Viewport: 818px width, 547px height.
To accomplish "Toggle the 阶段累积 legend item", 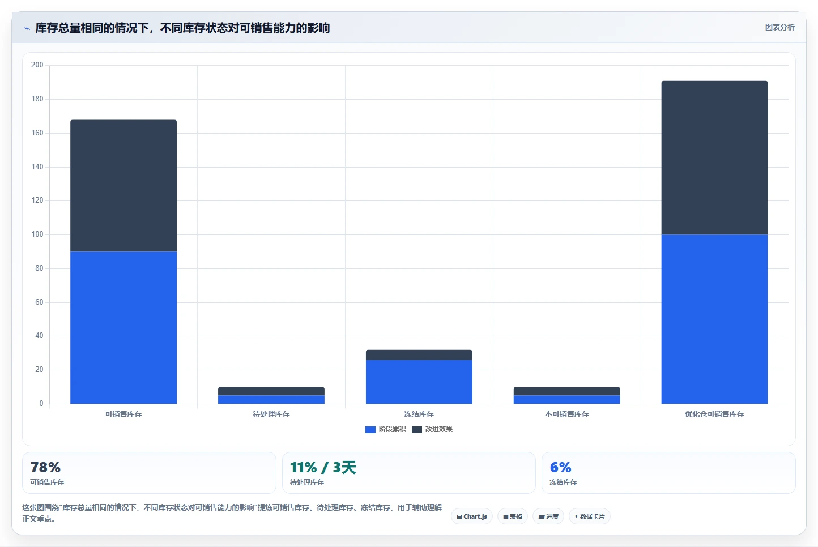I will click(x=386, y=429).
